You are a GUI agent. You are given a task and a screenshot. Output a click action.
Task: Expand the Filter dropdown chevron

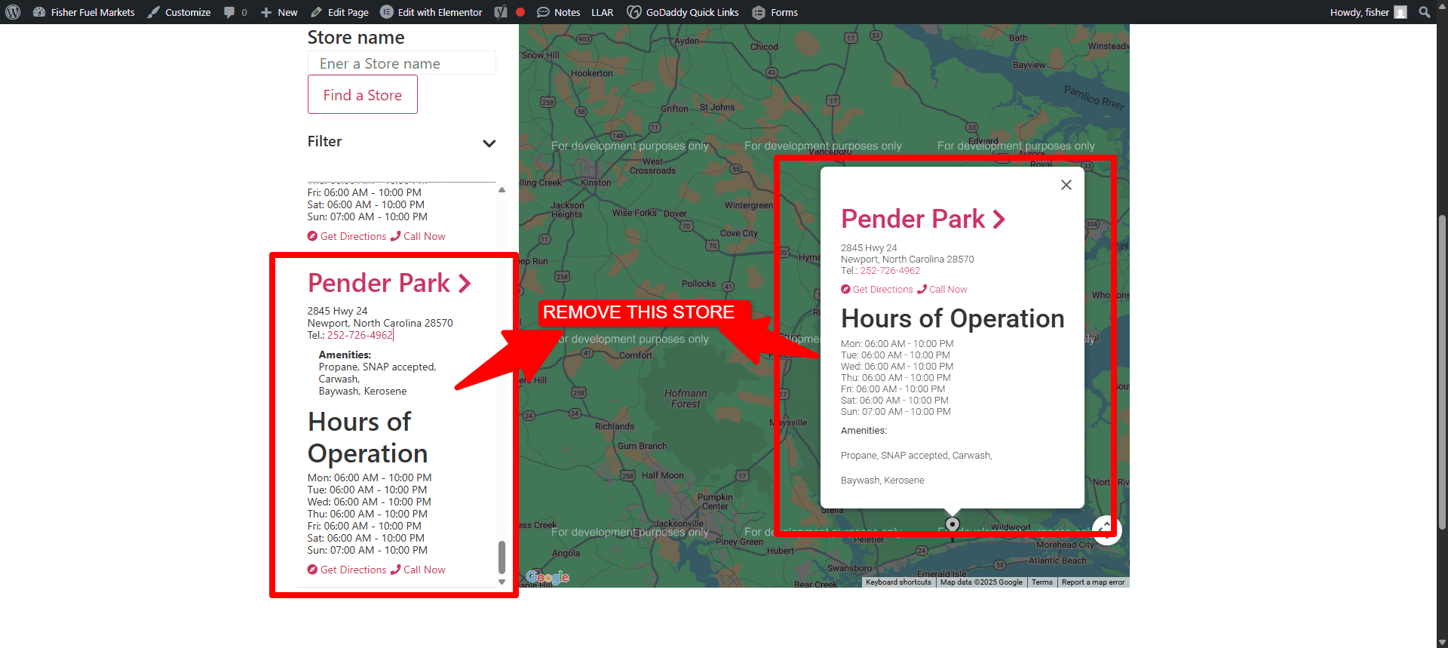[x=489, y=143]
